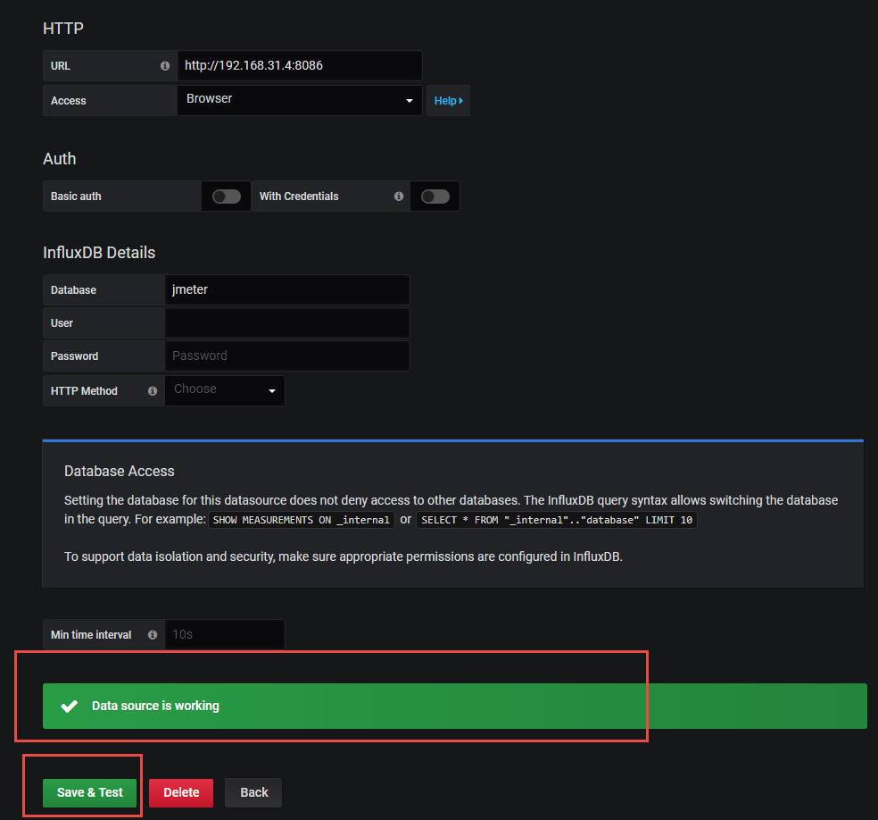Expand the HTTP Method Choose dropdown
Viewport: 878px width, 820px height.
(x=225, y=390)
